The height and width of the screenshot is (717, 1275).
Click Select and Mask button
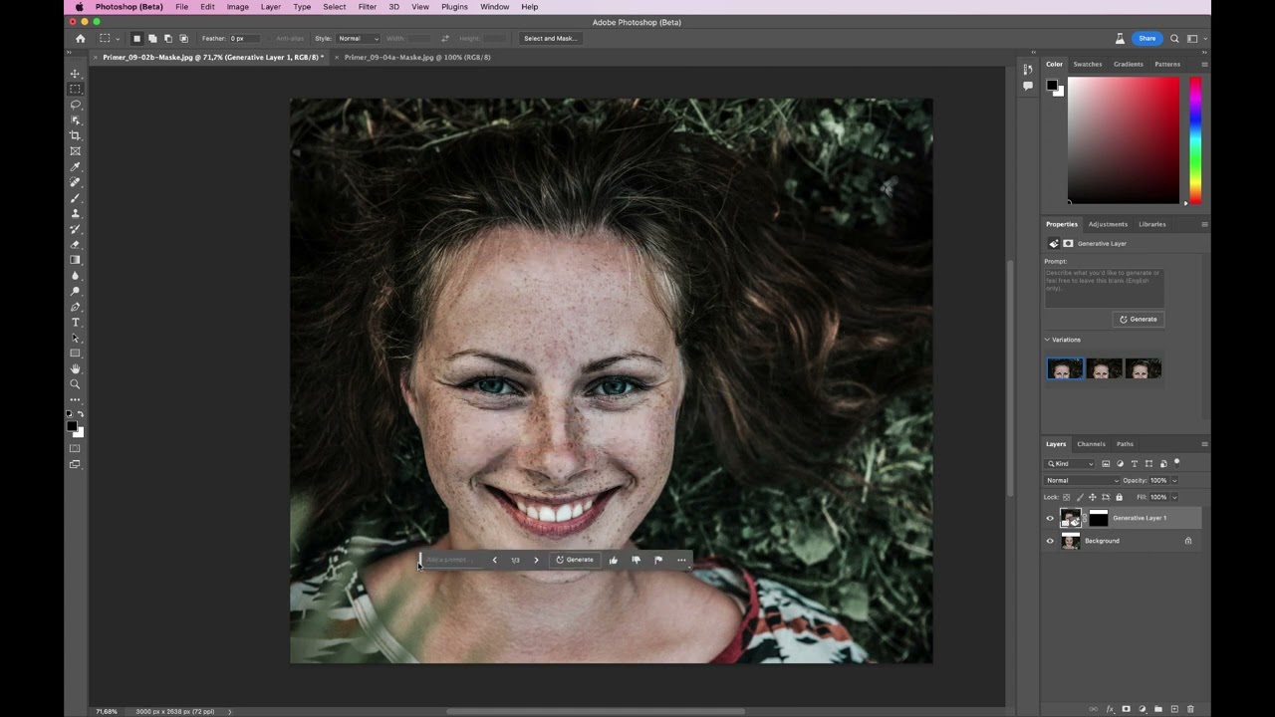[551, 39]
